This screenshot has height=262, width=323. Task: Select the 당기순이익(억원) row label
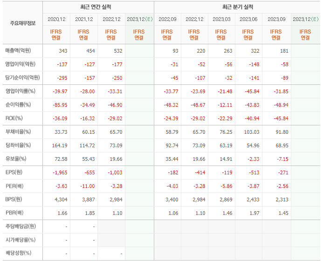[22, 78]
